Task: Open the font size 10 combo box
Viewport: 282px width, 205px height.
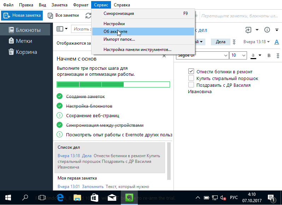Action: pyautogui.click(x=238, y=55)
